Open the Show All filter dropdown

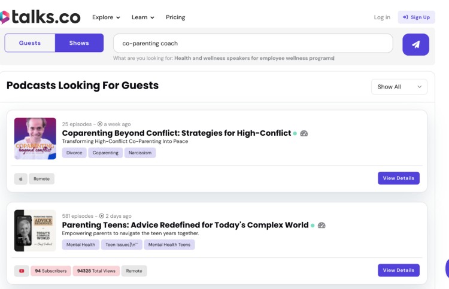click(x=399, y=87)
